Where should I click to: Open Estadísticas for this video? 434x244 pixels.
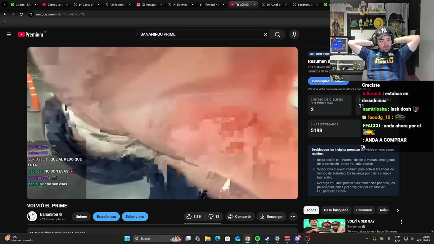coord(106,217)
